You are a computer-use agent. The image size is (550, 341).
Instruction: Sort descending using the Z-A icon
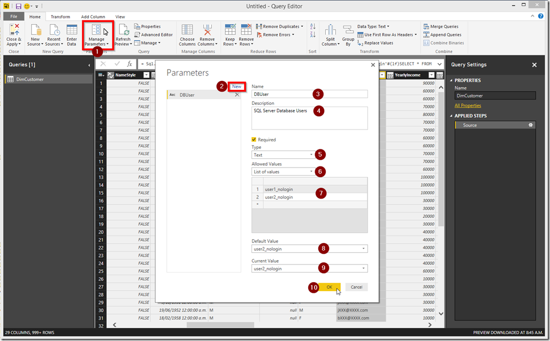pyautogui.click(x=313, y=34)
